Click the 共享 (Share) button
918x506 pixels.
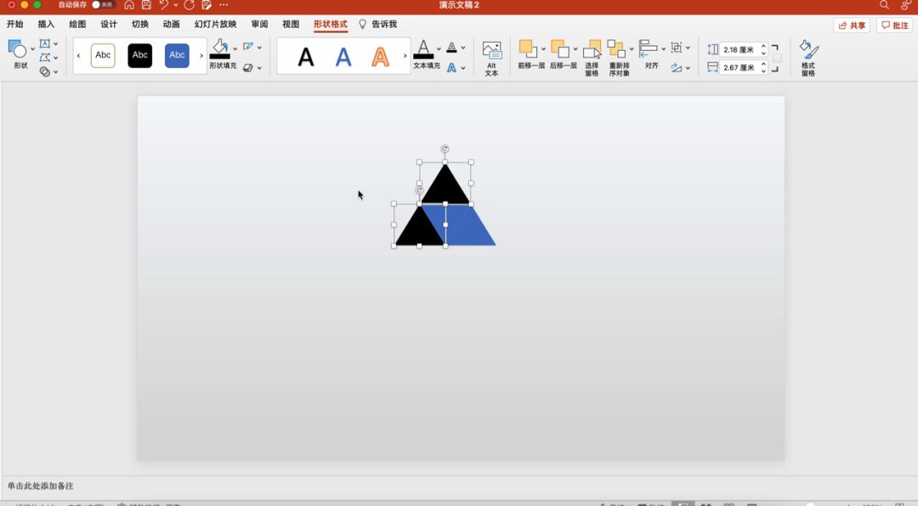point(852,26)
